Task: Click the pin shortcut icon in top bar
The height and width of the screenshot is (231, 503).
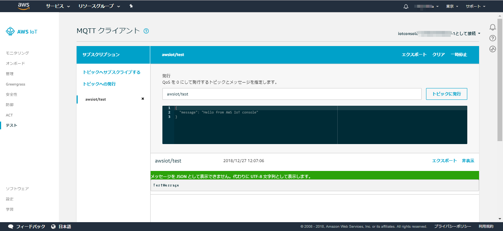Action: pos(131,6)
